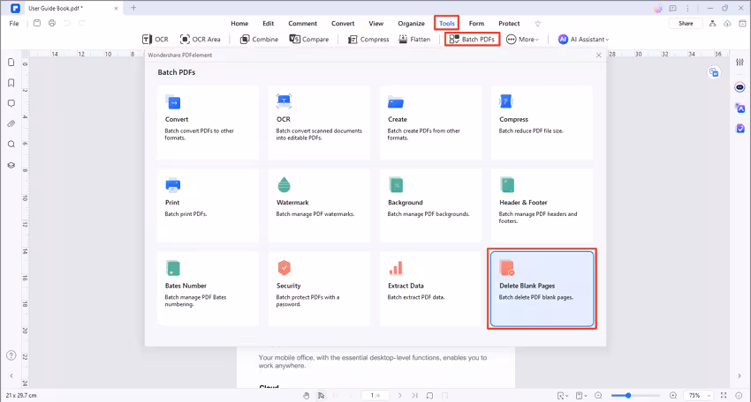The height and width of the screenshot is (402, 751).
Task: Close the User Guide Book.pdf tab
Action: tap(116, 8)
